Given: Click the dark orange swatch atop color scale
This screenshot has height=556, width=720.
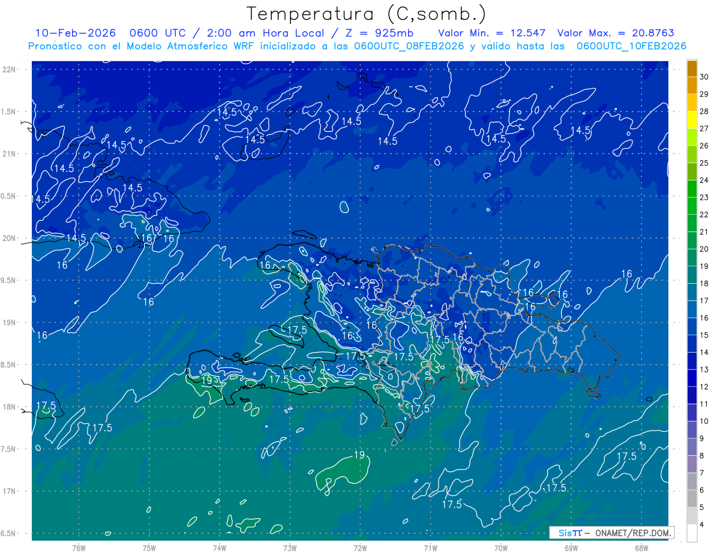Looking at the screenshot, I should (x=692, y=69).
